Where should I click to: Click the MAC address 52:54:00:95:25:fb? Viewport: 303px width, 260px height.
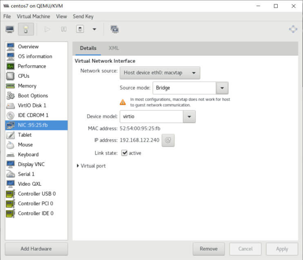point(140,129)
